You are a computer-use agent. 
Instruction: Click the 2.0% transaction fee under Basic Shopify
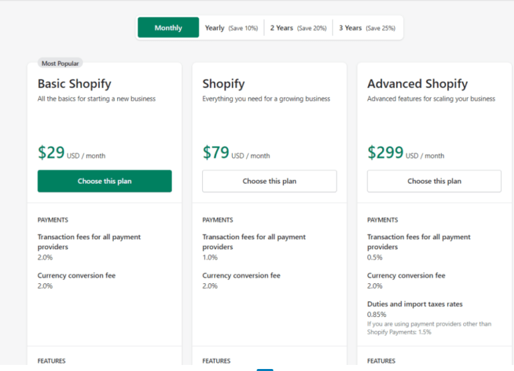coord(45,258)
